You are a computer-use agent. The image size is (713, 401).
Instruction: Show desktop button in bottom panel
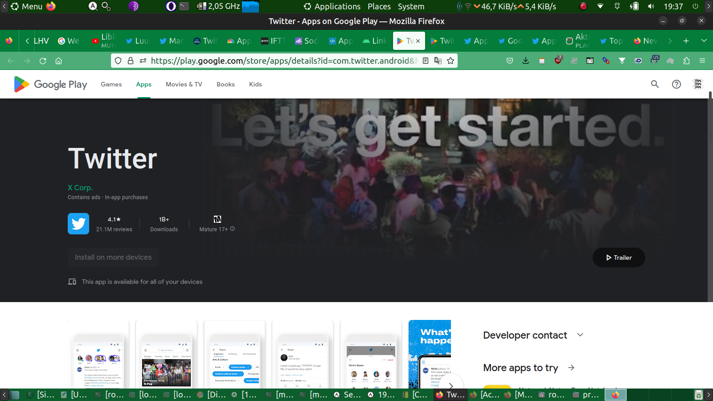15,395
